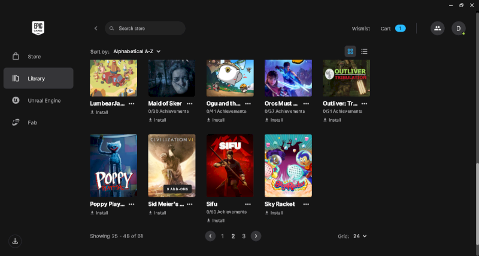This screenshot has width=479, height=256.
Task: Click Outliver 0/21 Achievements text
Action: coord(342,112)
